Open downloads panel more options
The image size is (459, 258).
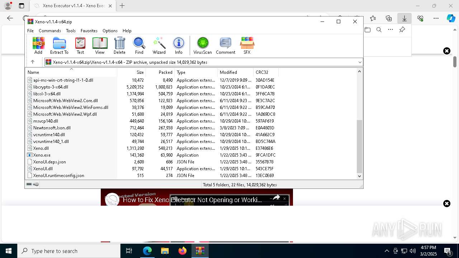(x=391, y=30)
